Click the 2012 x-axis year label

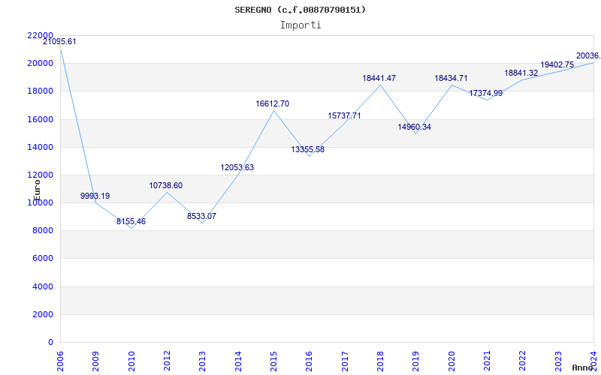point(167,361)
